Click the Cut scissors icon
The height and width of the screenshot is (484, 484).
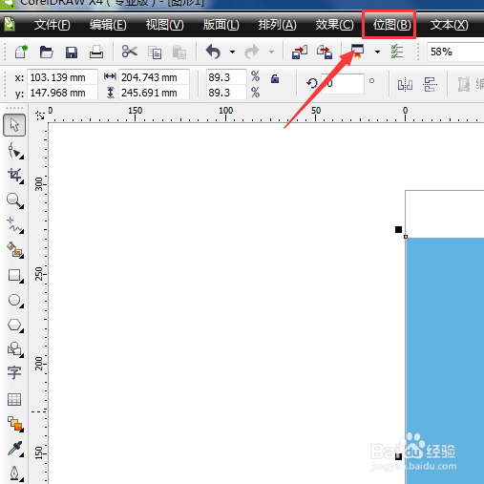click(x=130, y=52)
